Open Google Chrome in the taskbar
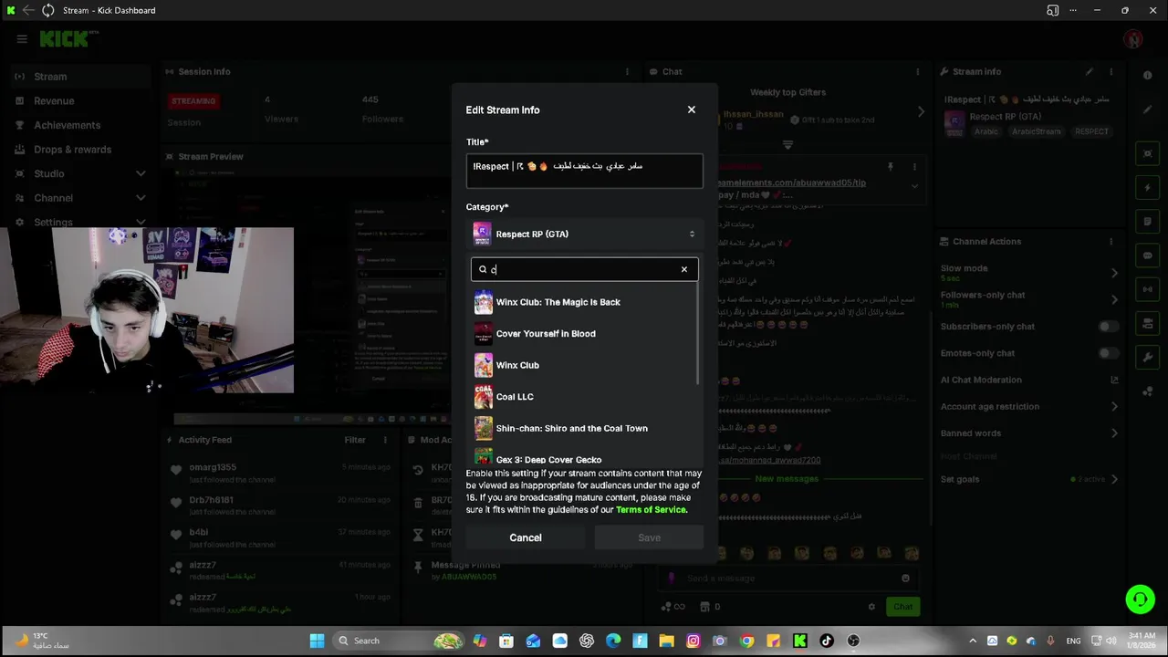The width and height of the screenshot is (1168, 657). click(746, 641)
